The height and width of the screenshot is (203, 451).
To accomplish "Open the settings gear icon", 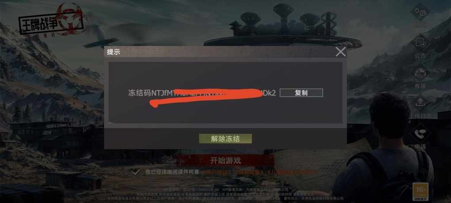I will coord(420,11).
